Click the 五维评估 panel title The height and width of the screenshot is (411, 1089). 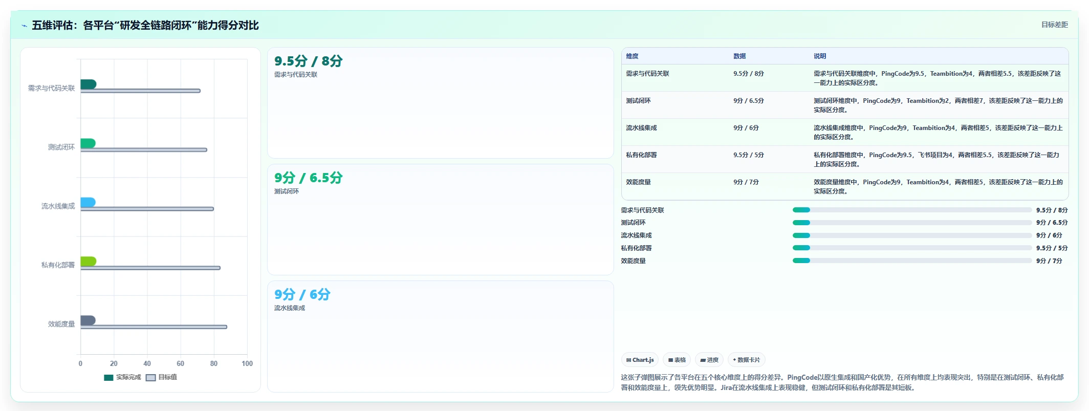pyautogui.click(x=145, y=26)
